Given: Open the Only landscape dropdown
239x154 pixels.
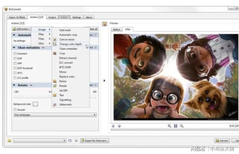Looking at the screenshot, I should 55,115.
